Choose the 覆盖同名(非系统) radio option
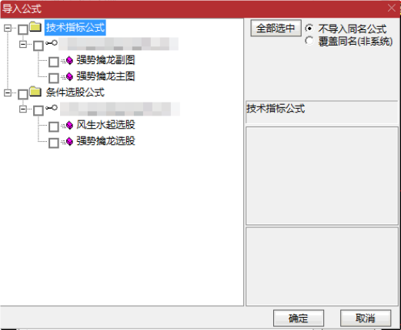The width and height of the screenshot is (401, 330). coord(309,41)
